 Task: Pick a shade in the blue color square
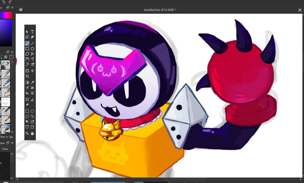pyautogui.click(x=6, y=33)
